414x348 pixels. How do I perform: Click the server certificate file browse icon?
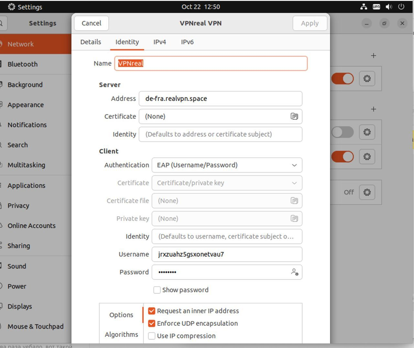pyautogui.click(x=294, y=116)
